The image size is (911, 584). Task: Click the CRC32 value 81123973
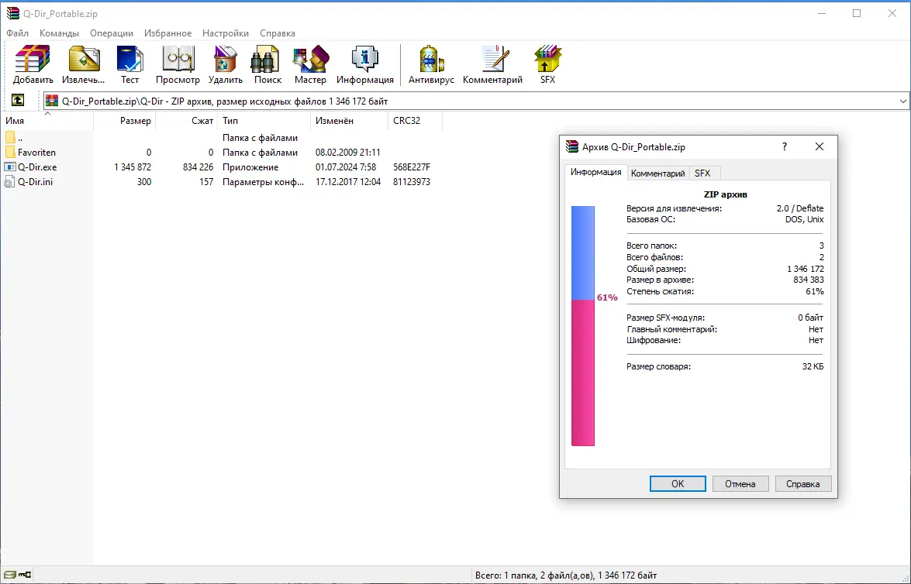[412, 182]
